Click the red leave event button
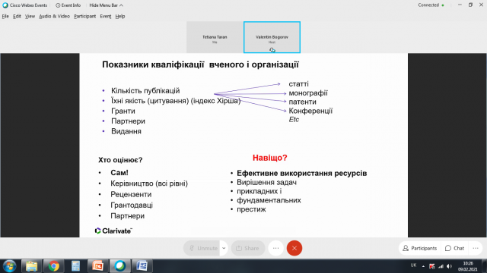The width and height of the screenshot is (487, 273). pos(294,248)
